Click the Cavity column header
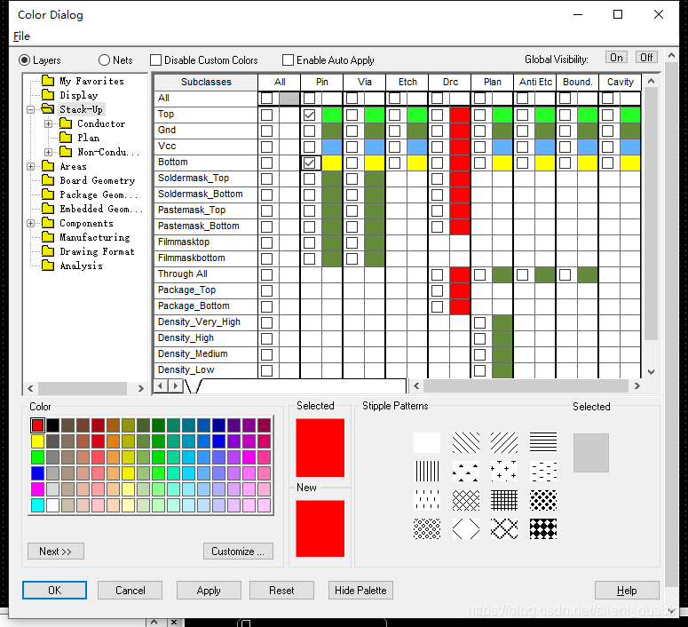Screen dimensions: 688x627 620,82
